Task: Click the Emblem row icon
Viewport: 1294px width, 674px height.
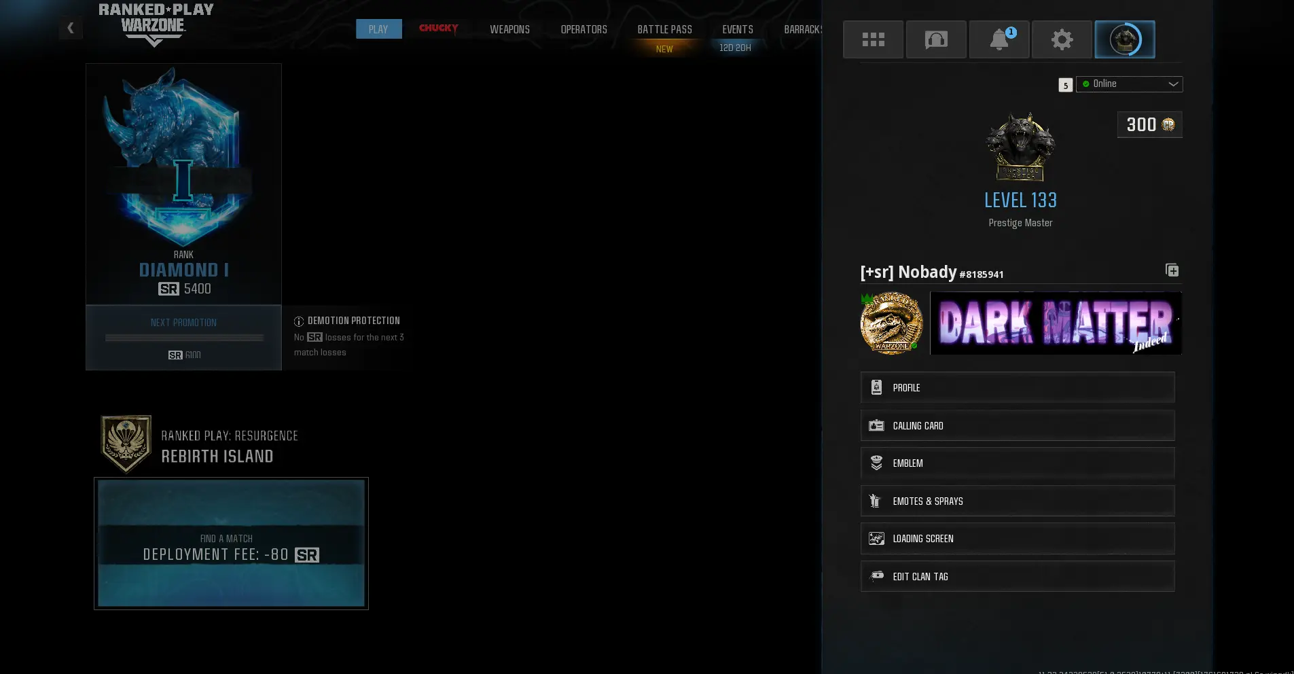Action: [876, 463]
